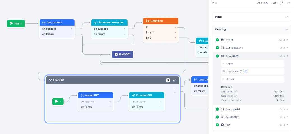
Task: Click the Start node on canvas
Action: coord(16,23)
